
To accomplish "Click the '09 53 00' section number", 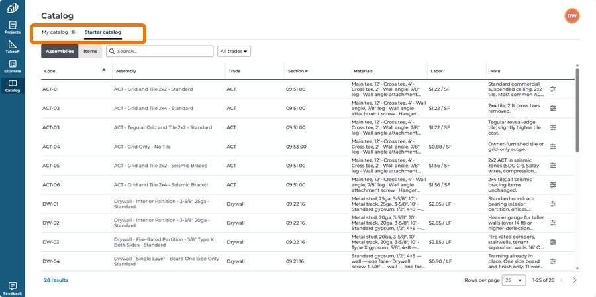I will (296, 147).
